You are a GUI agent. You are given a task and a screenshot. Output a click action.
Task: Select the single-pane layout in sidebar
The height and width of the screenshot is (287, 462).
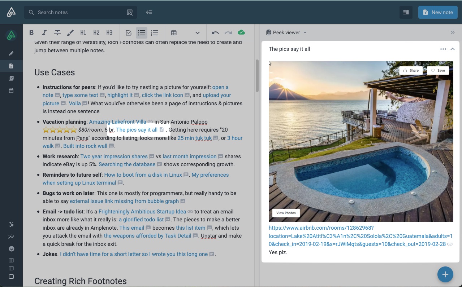11,277
